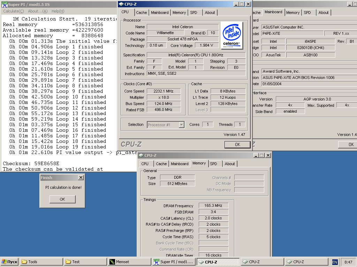Image resolution: width=357 pixels, height=267 pixels.
Task: Open the About menu in Super PI
Action: pyautogui.click(x=38, y=11)
